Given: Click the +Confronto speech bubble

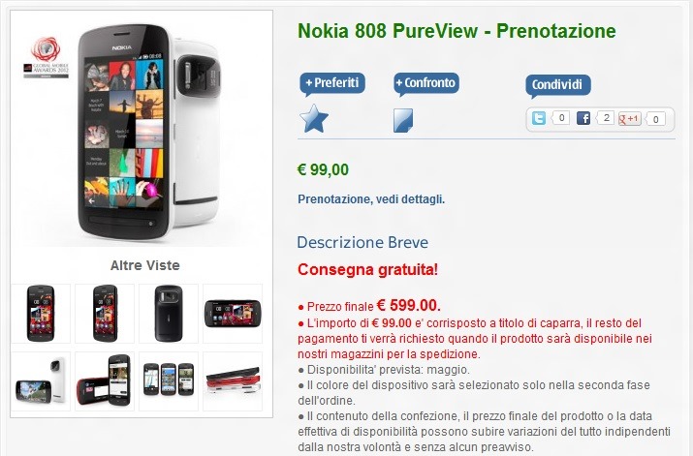Looking at the screenshot, I should click(426, 84).
